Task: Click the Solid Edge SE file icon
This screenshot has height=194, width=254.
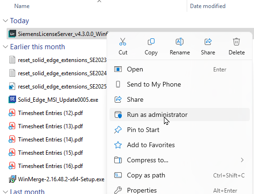Action: pos(12,99)
